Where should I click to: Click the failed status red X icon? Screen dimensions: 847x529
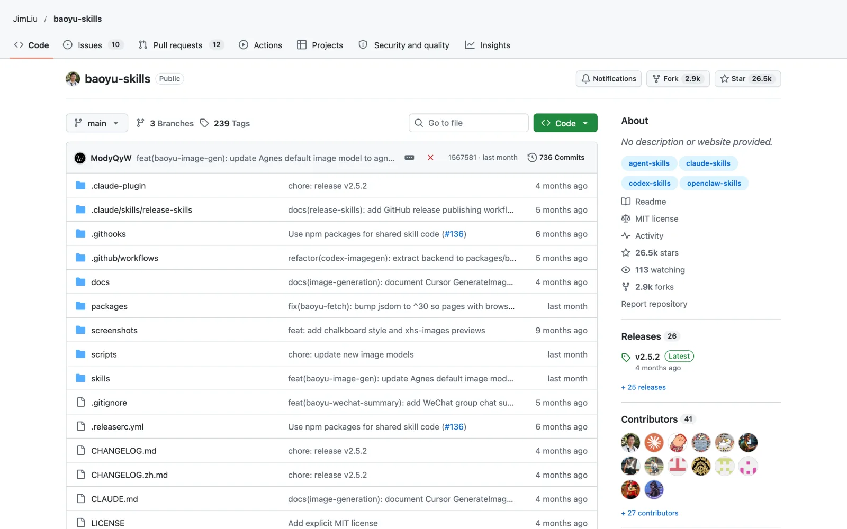(430, 158)
